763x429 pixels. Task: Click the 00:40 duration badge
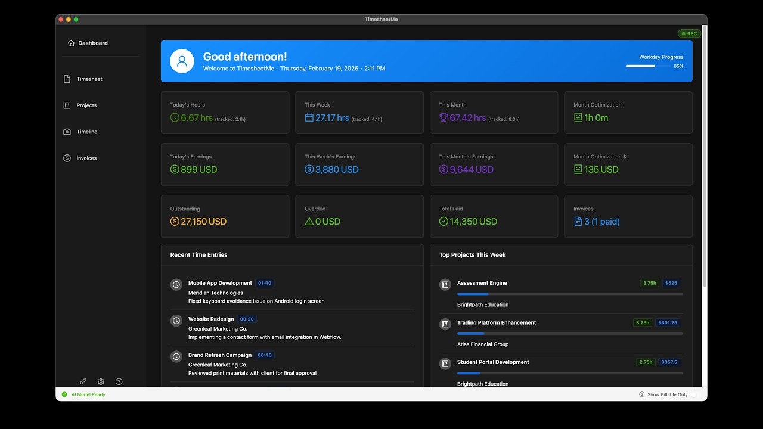265,355
